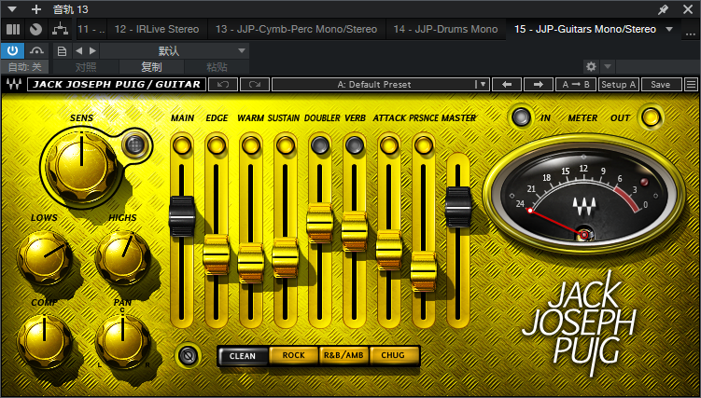
Task: Open the gear settings icon
Action: tap(591, 67)
